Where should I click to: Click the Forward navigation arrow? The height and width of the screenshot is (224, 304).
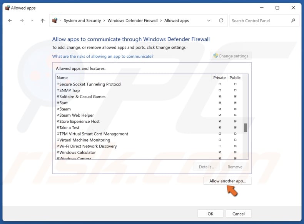tap(22, 21)
